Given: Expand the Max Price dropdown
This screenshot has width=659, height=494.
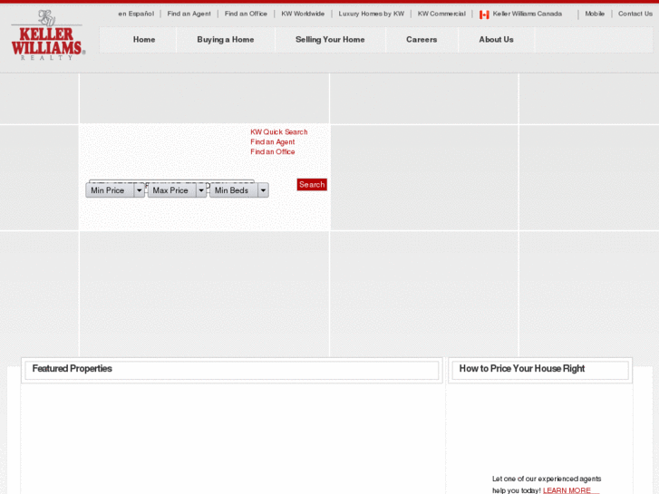Looking at the screenshot, I should (x=177, y=190).
